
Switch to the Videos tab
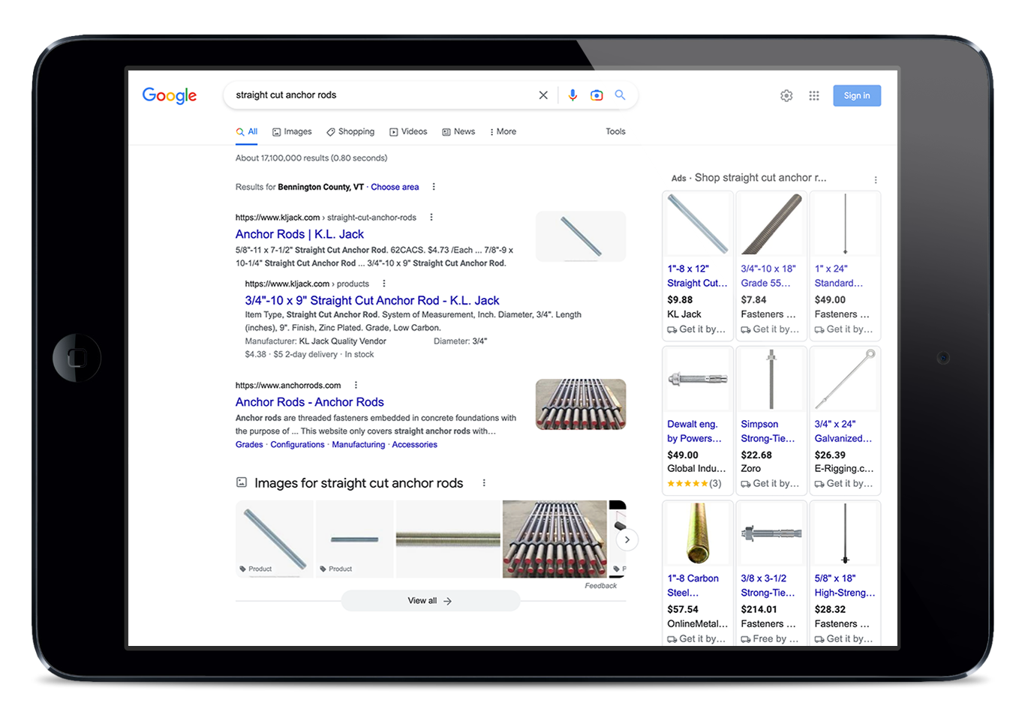[x=408, y=131]
